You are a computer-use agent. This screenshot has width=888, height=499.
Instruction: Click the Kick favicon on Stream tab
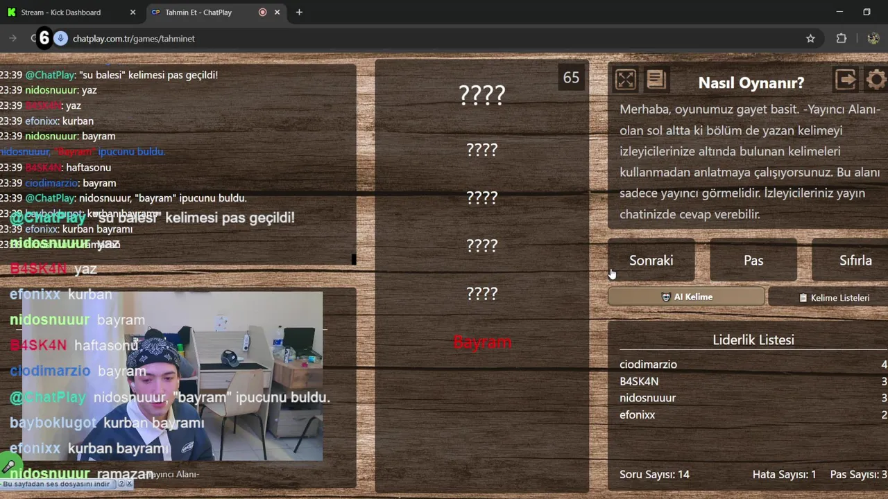pos(11,12)
